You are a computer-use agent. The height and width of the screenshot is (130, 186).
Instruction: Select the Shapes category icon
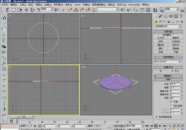coord(160,22)
